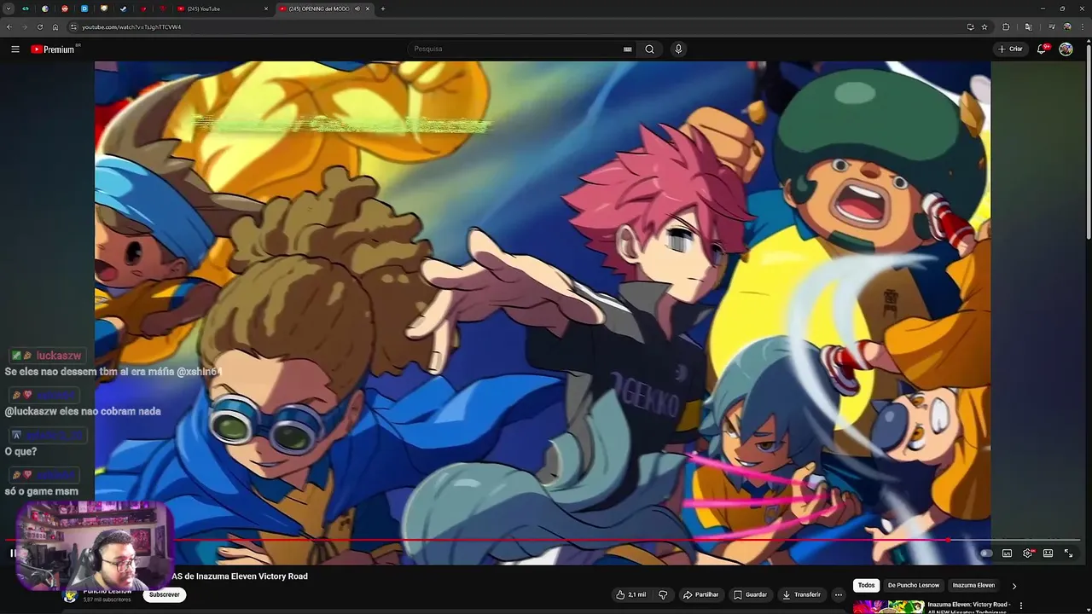Show more filter chips with the arrow
Image resolution: width=1092 pixels, height=614 pixels.
coord(1014,586)
